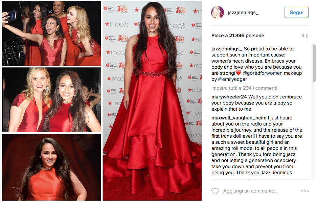Open marywheeler24 commenter profile
This screenshot has height=202, width=316.
229,97
